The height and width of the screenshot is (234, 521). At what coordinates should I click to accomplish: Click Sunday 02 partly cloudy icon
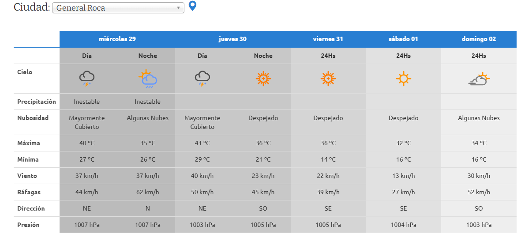(479, 79)
